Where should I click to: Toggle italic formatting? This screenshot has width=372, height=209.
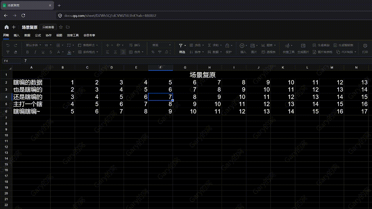pos(35,52)
